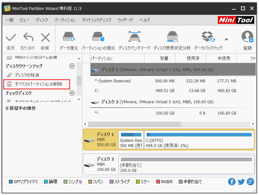The width and height of the screenshot is (259, 195).
Task: Click MBRディスクをGPTに変換 option
Action: click(36, 57)
